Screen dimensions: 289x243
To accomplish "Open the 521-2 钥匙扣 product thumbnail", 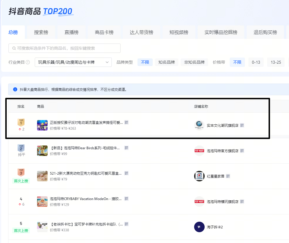I will pos(42,176).
